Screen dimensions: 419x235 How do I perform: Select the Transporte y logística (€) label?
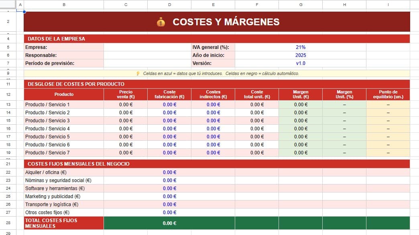pyautogui.click(x=64, y=204)
